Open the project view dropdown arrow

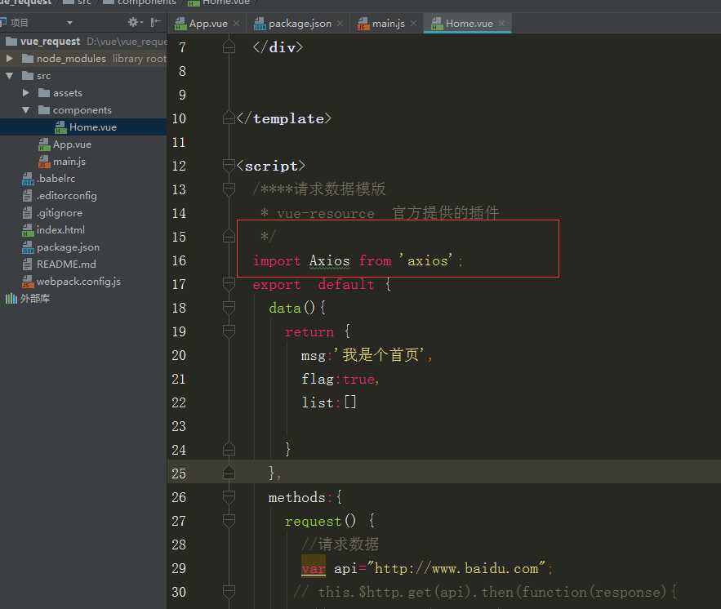pos(69,23)
